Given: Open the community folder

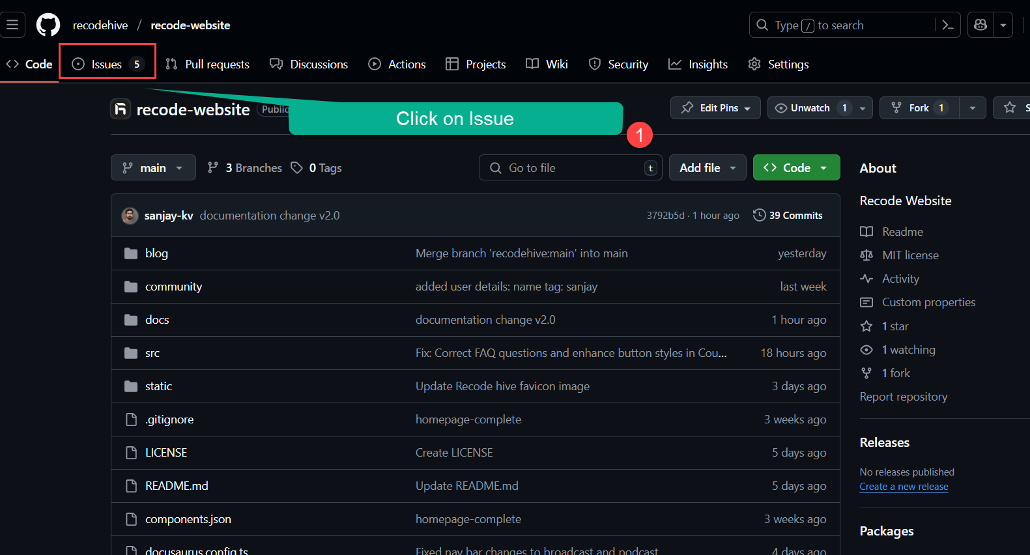Looking at the screenshot, I should (173, 287).
